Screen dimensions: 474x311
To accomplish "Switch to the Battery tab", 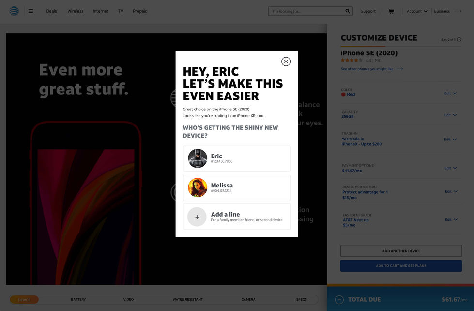I will (x=78, y=299).
